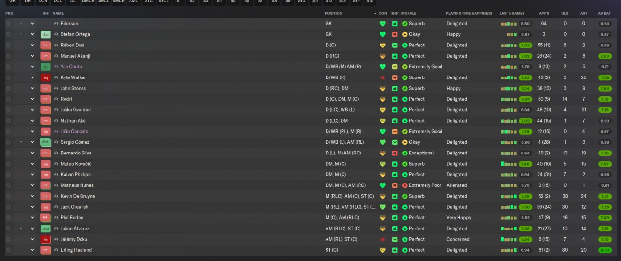Click Erling Haaland's 8.03 average rating pill
This screenshot has width=621, height=261.
605,250
